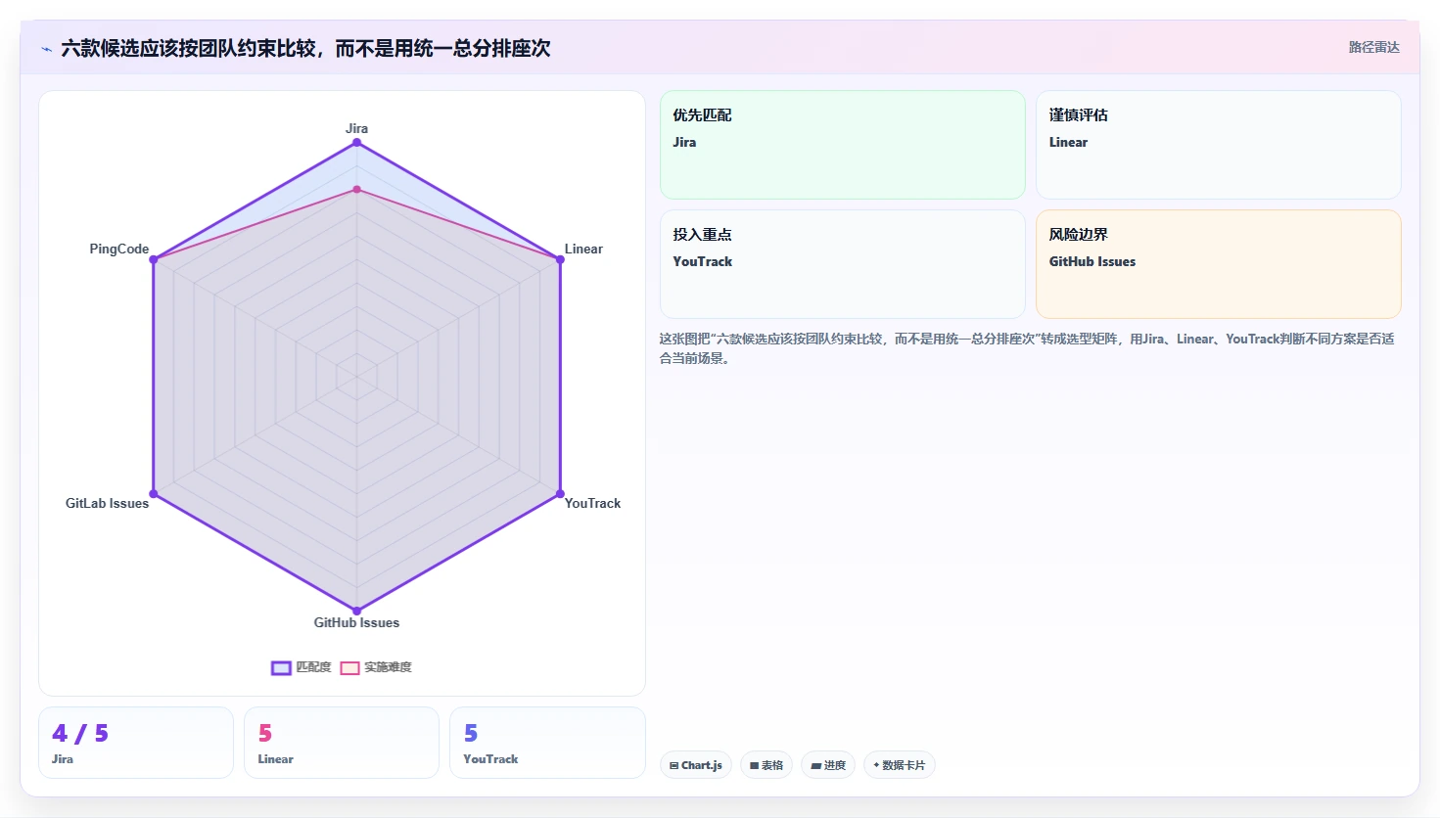This screenshot has width=1440, height=818.
Task: Click the 5 YouTrack stat card
Action: [547, 743]
